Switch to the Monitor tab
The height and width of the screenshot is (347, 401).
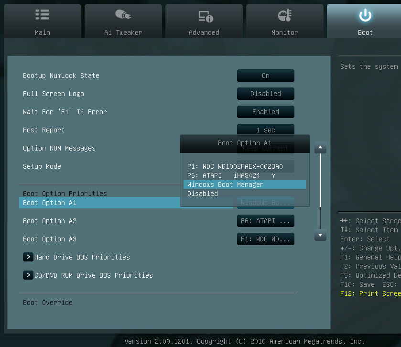(285, 22)
